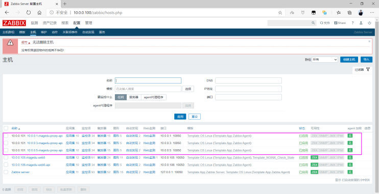Image resolution: width=379 pixels, height=194 pixels.
Task: Open the 资产记录 top menu
Action: pos(50,23)
